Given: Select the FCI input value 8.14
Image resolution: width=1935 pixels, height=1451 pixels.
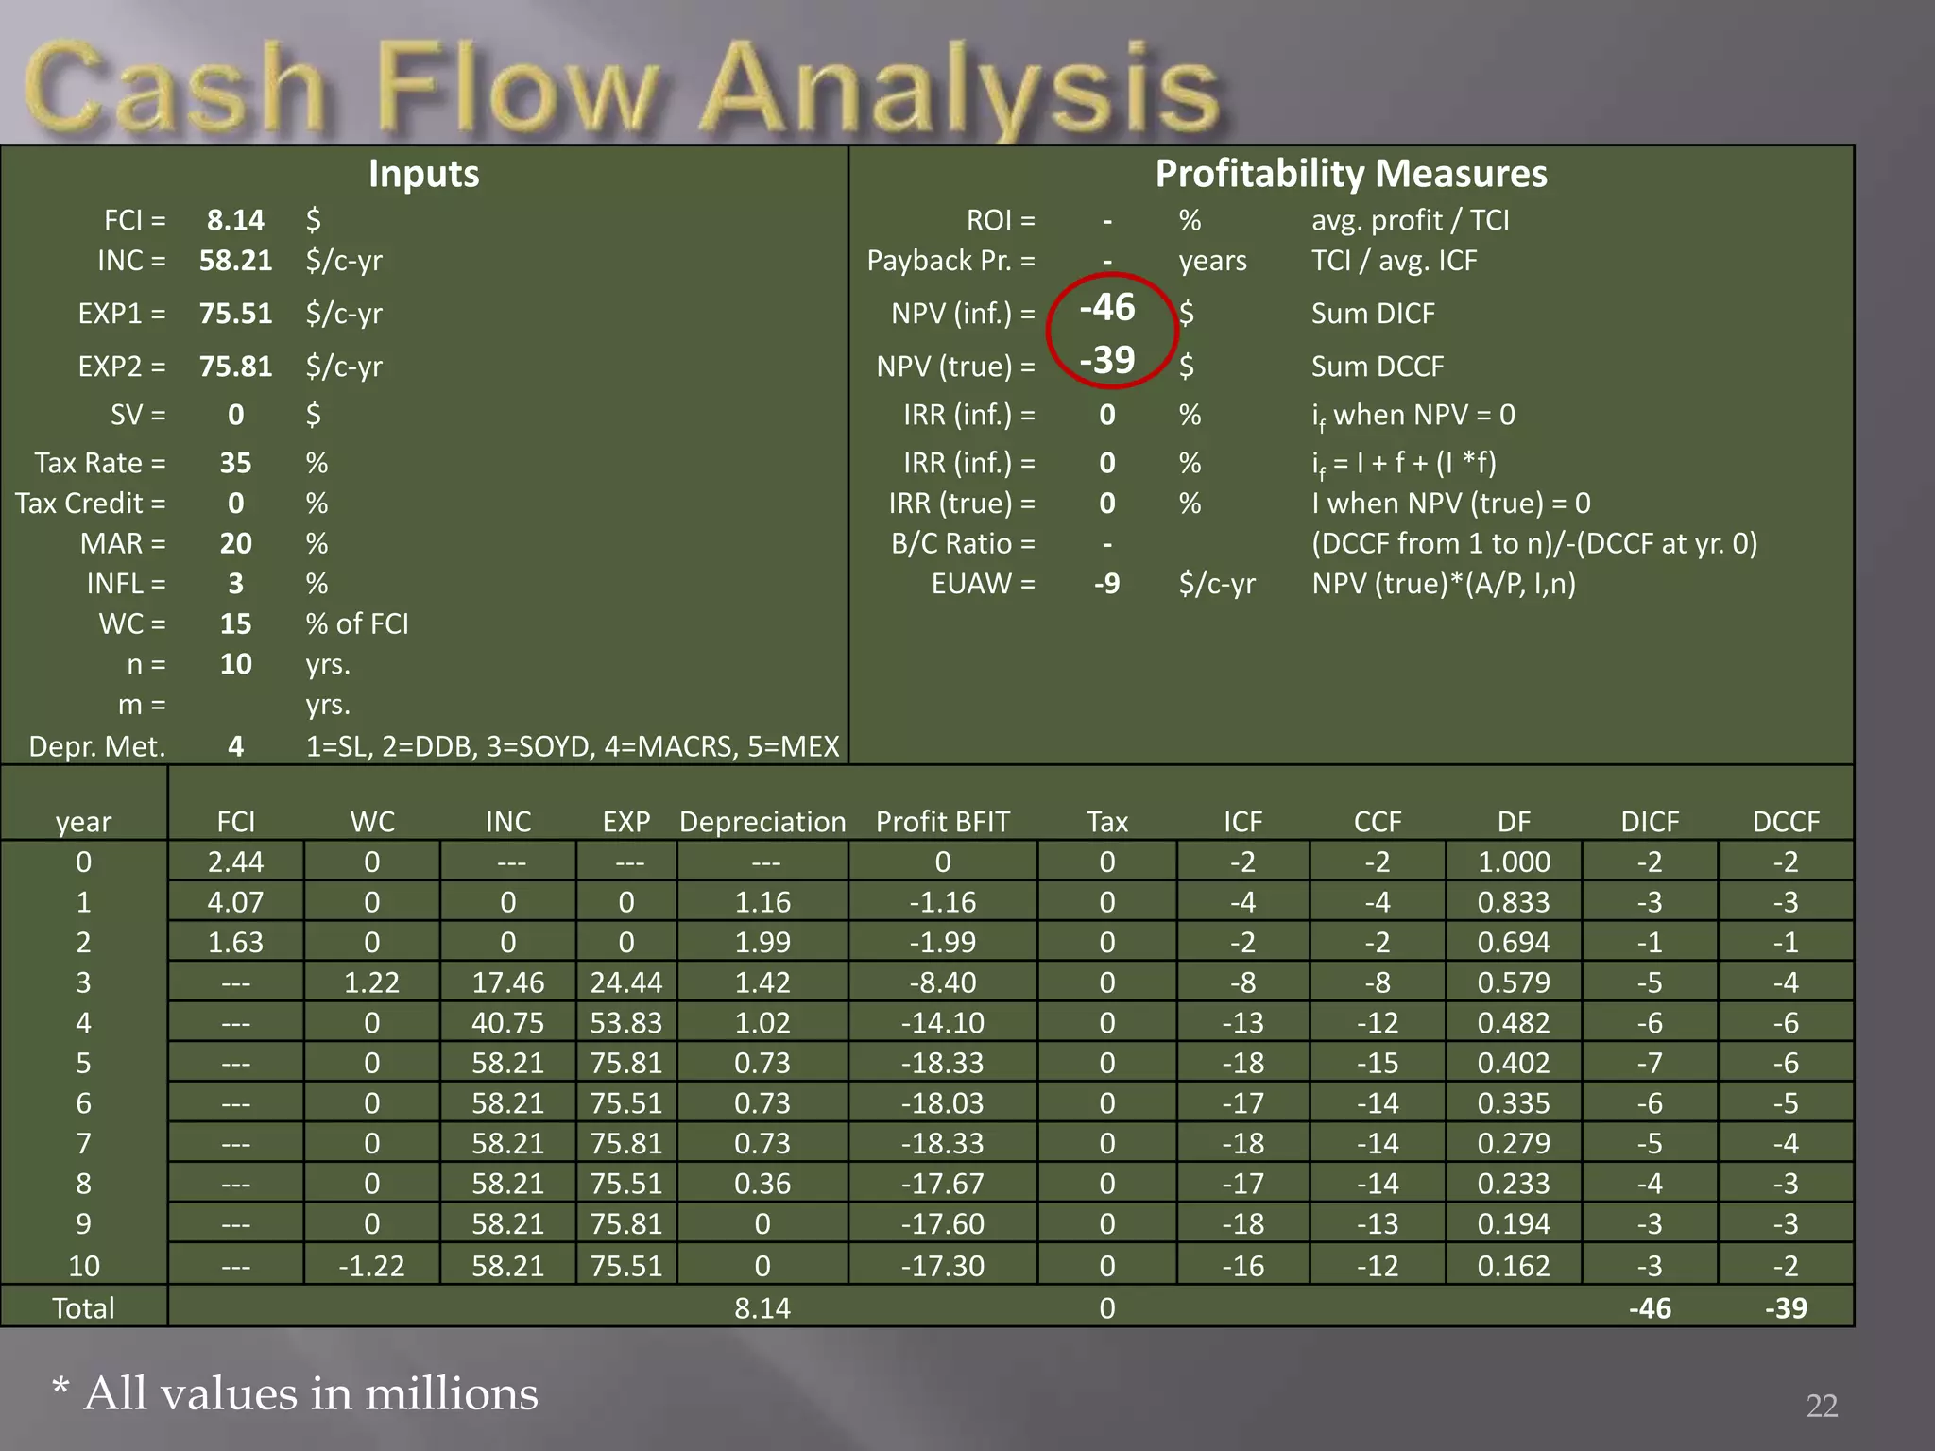Looking at the screenshot, I should point(235,220).
